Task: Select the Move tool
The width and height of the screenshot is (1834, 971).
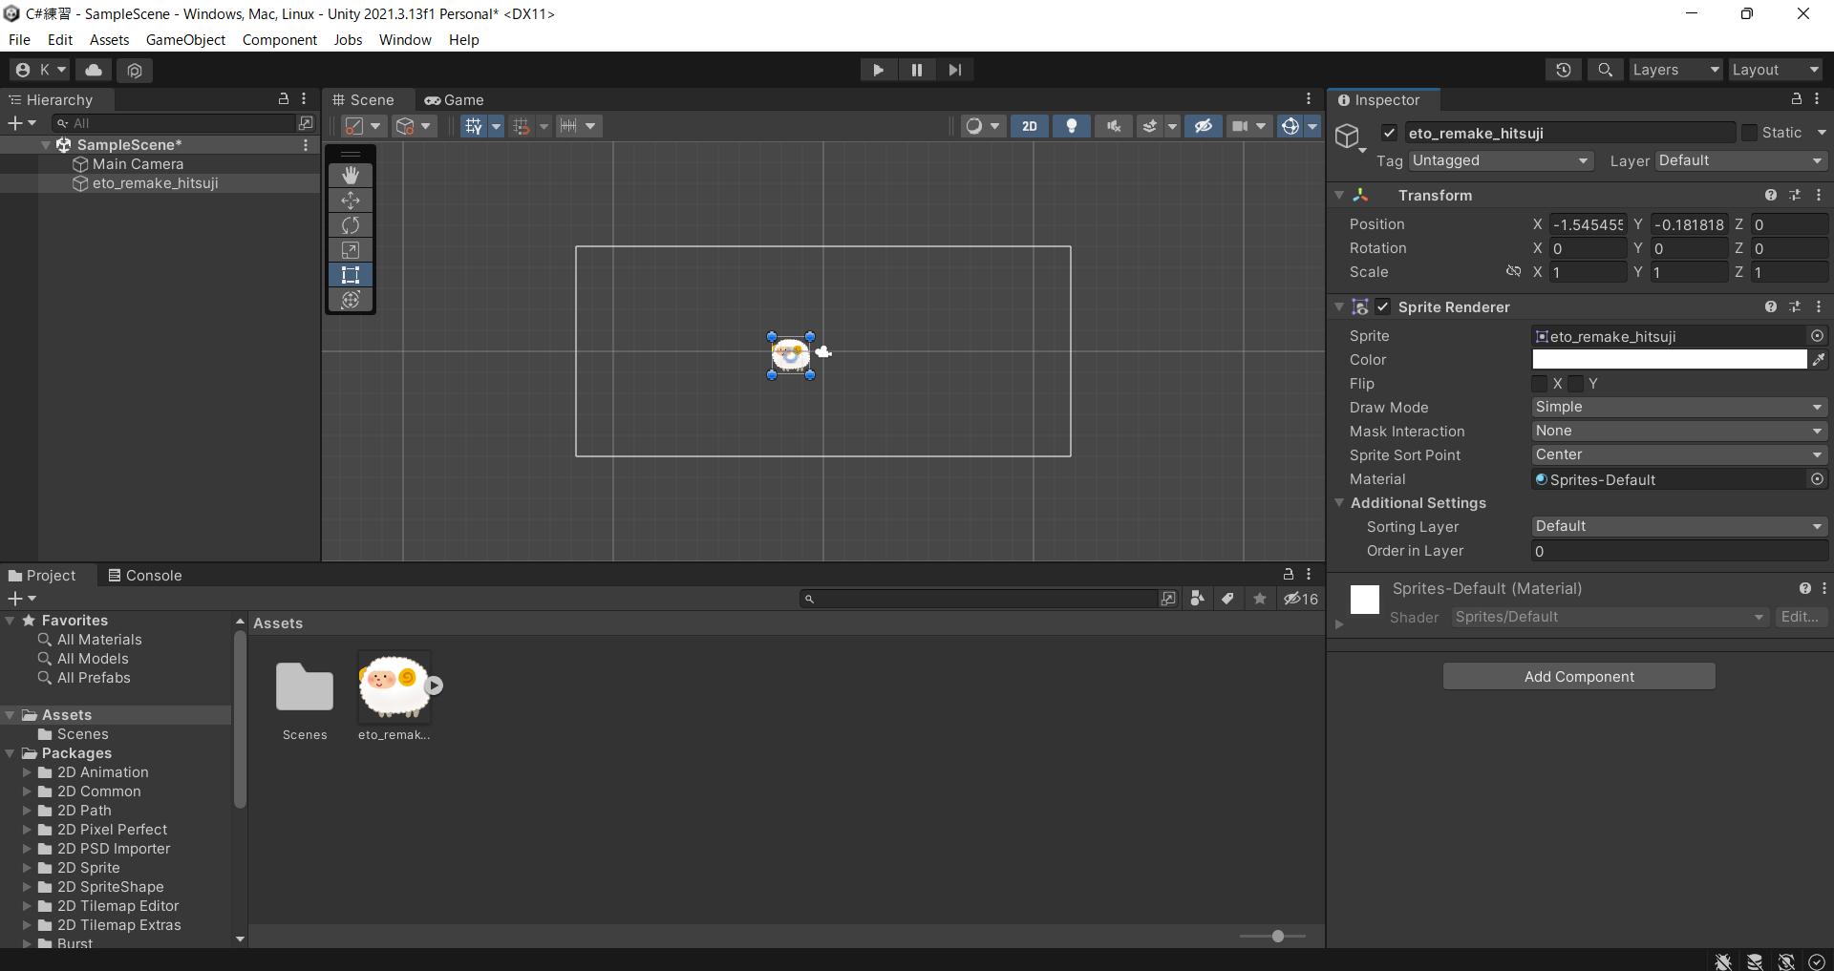Action: click(x=351, y=201)
